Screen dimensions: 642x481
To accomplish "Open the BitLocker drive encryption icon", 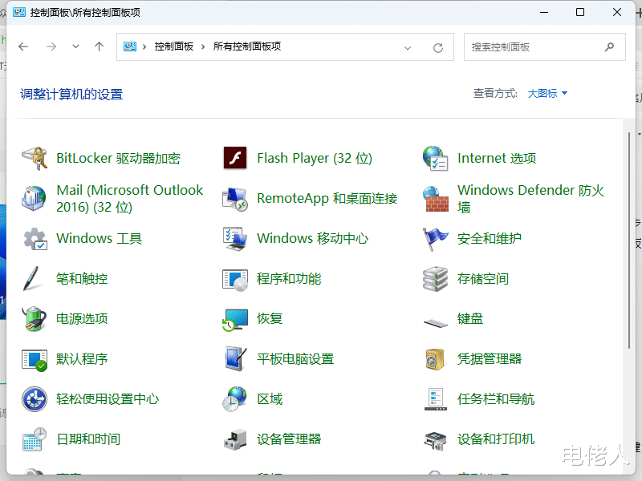I will pos(35,158).
